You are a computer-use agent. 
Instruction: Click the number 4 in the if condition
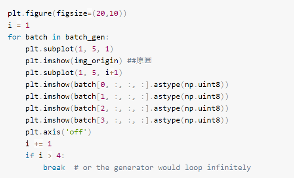pyautogui.click(x=58, y=156)
